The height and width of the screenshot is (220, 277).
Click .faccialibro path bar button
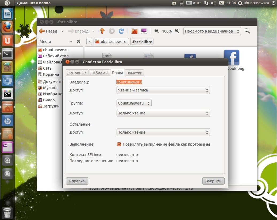point(142,42)
